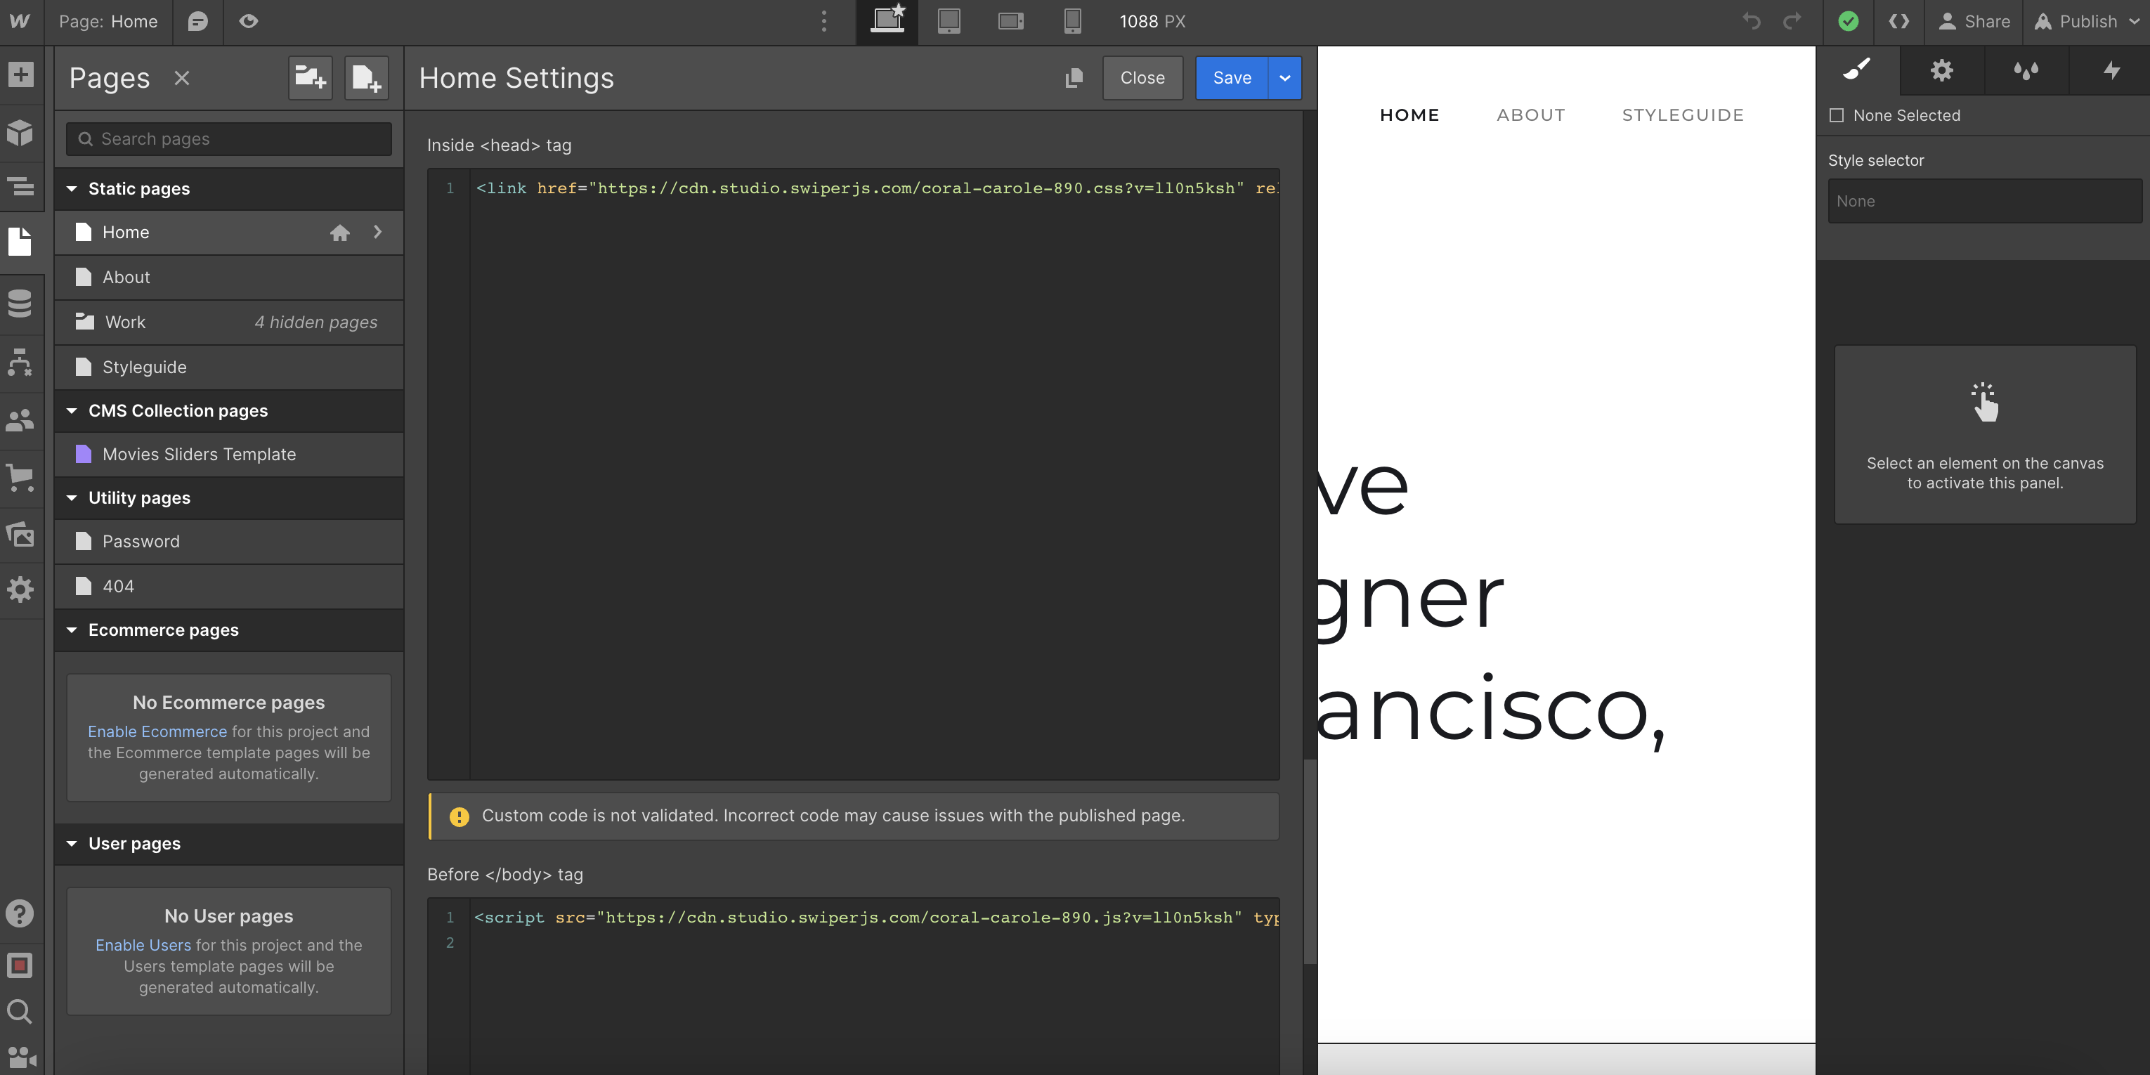This screenshot has height=1075, width=2150.
Task: Click the paint brush style icon
Action: pos(1859,70)
